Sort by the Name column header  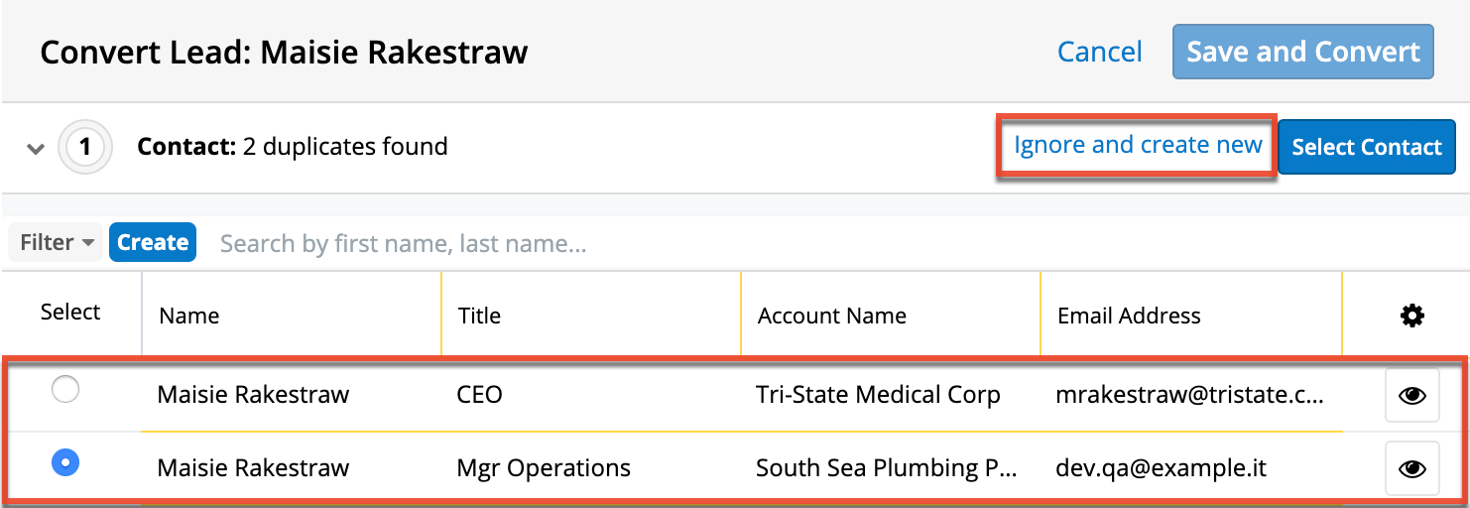tap(189, 317)
